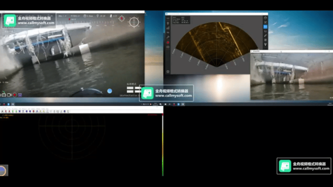
Task: Click the fan-shaped sector icon in sonar right panel
Action: pos(265,44)
